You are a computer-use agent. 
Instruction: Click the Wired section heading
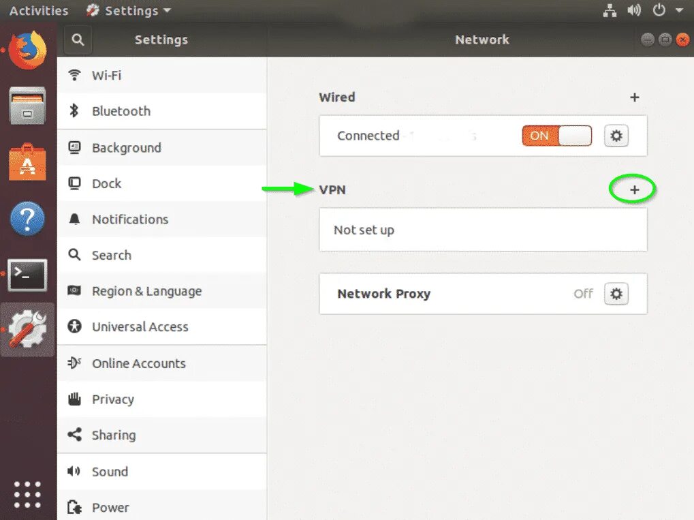coord(337,97)
